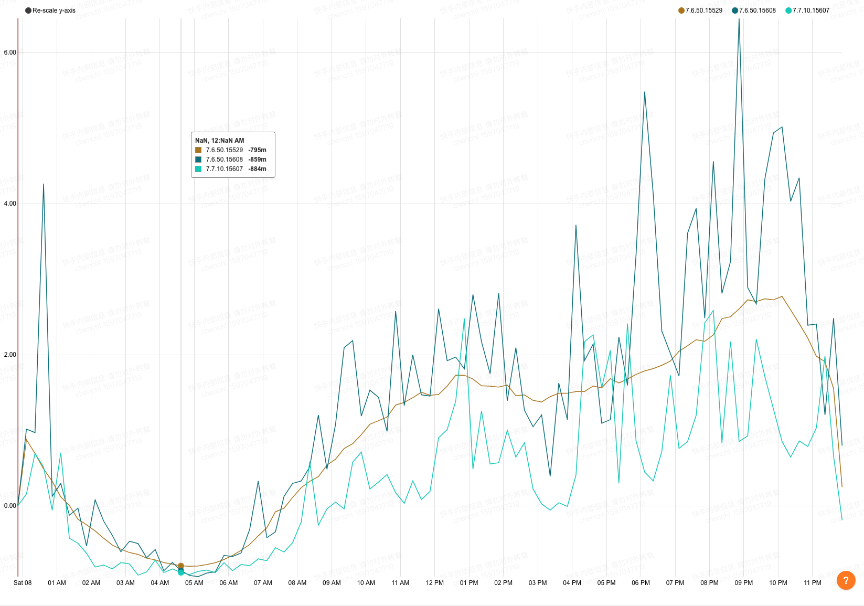Click the 09 PM time axis label

tap(743, 583)
